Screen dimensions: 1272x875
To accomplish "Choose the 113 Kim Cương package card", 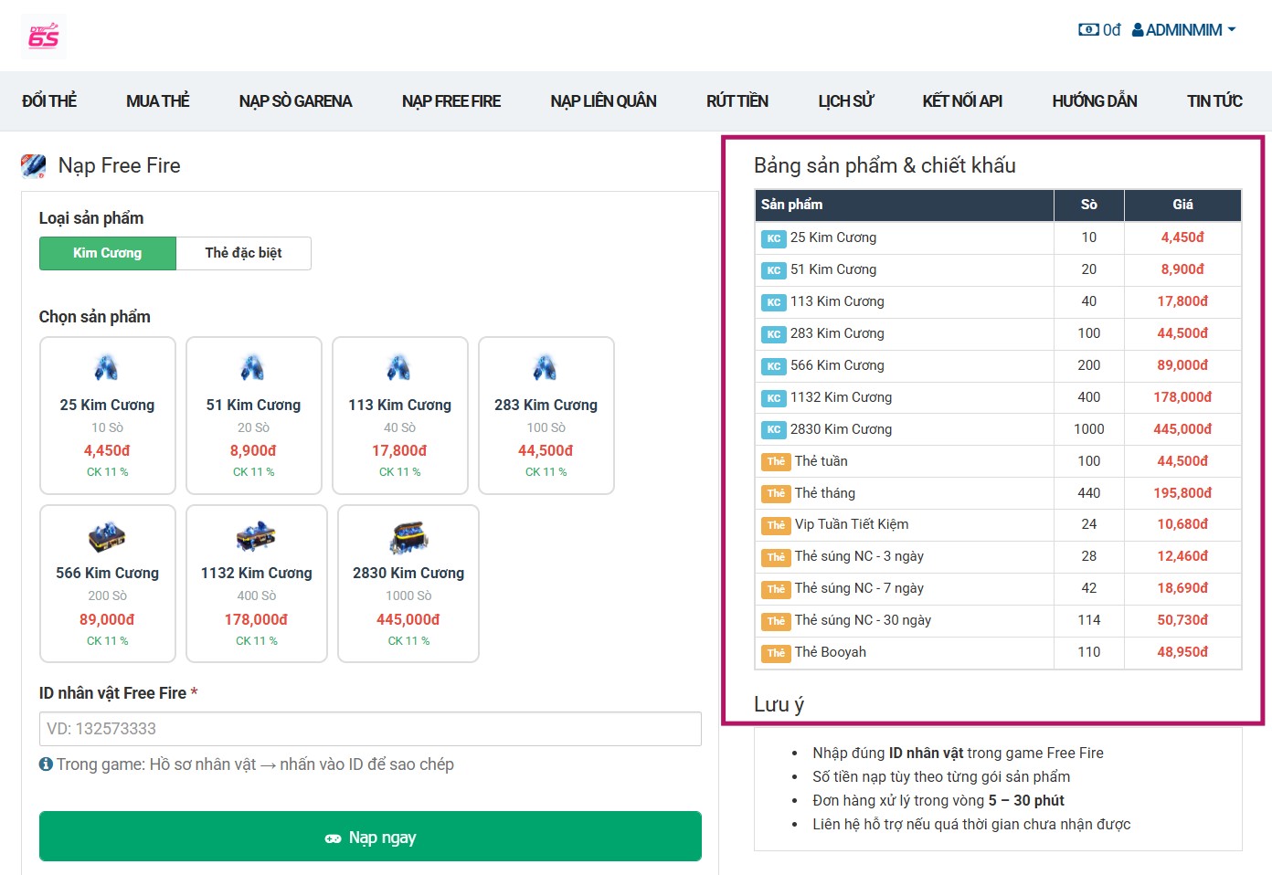I will pos(399,416).
